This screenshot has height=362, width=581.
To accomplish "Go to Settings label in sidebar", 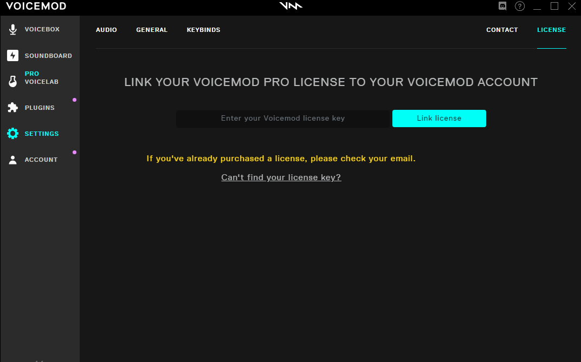I will (42, 134).
